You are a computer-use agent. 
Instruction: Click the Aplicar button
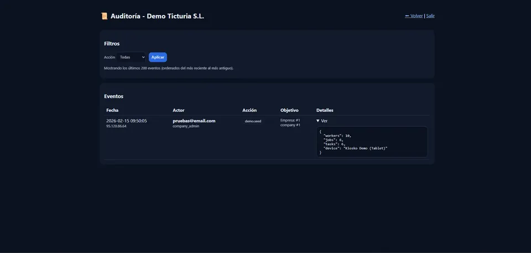coord(158,57)
